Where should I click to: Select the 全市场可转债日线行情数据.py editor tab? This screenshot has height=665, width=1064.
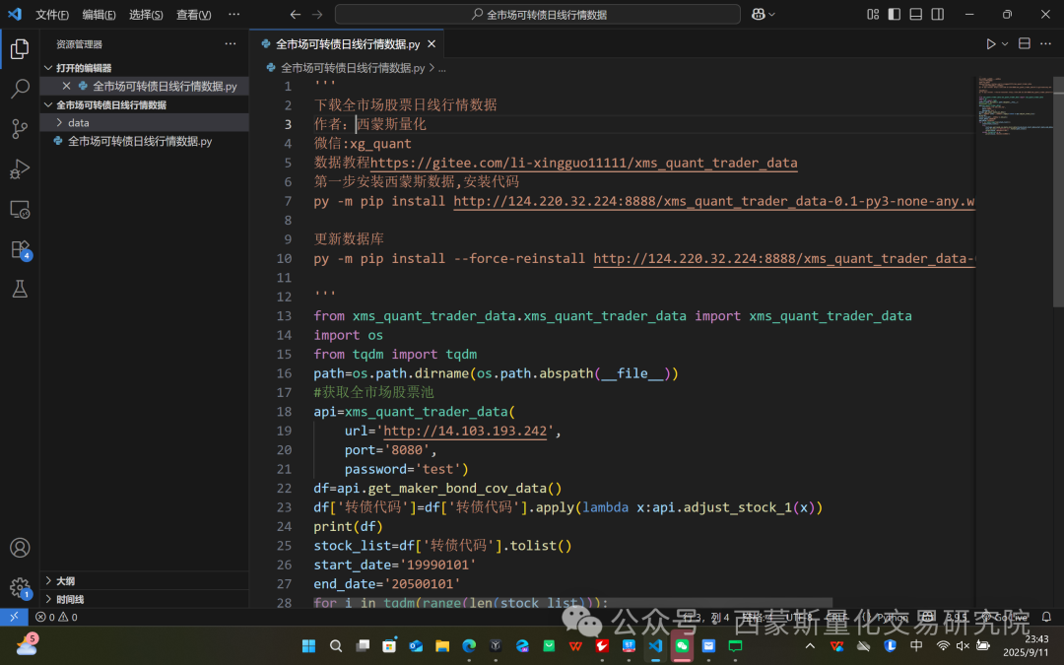(x=347, y=44)
